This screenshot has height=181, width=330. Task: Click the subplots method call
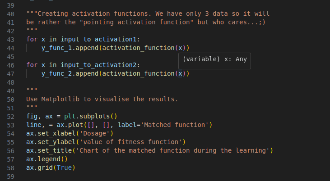click(x=94, y=116)
